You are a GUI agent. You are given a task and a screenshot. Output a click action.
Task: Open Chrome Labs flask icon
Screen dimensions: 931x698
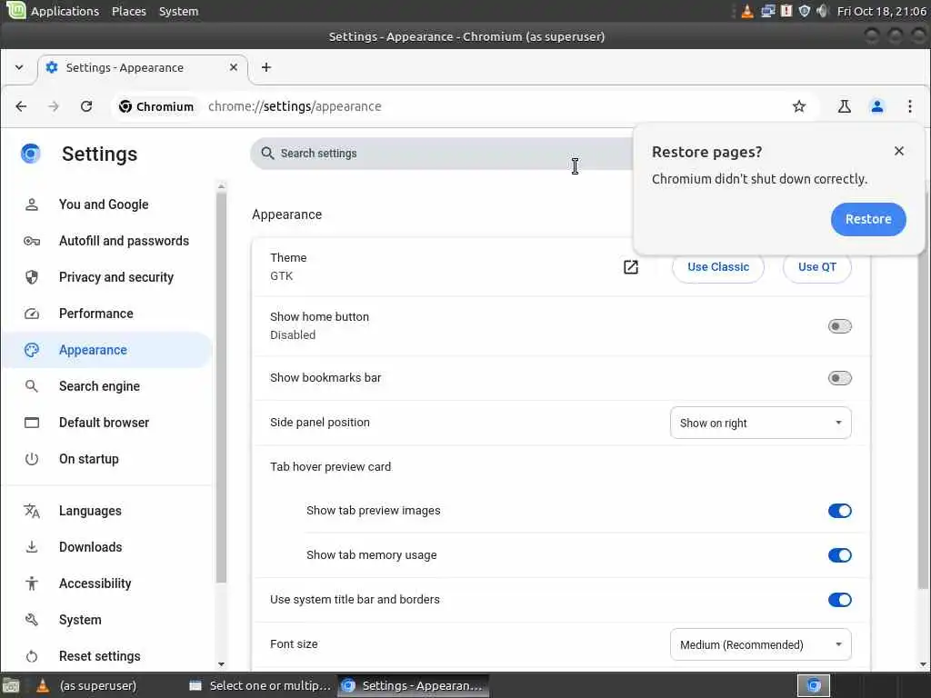point(844,106)
